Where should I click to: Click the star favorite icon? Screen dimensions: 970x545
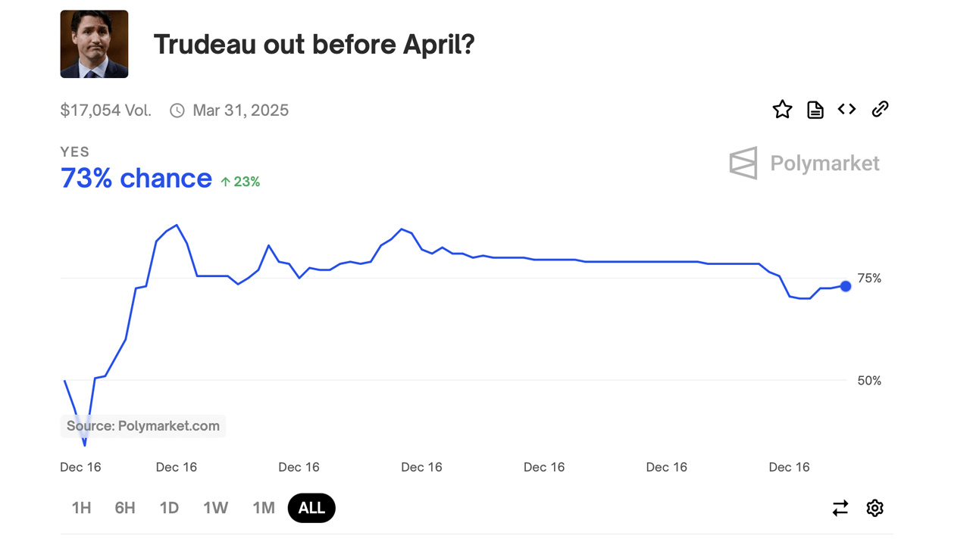782,110
